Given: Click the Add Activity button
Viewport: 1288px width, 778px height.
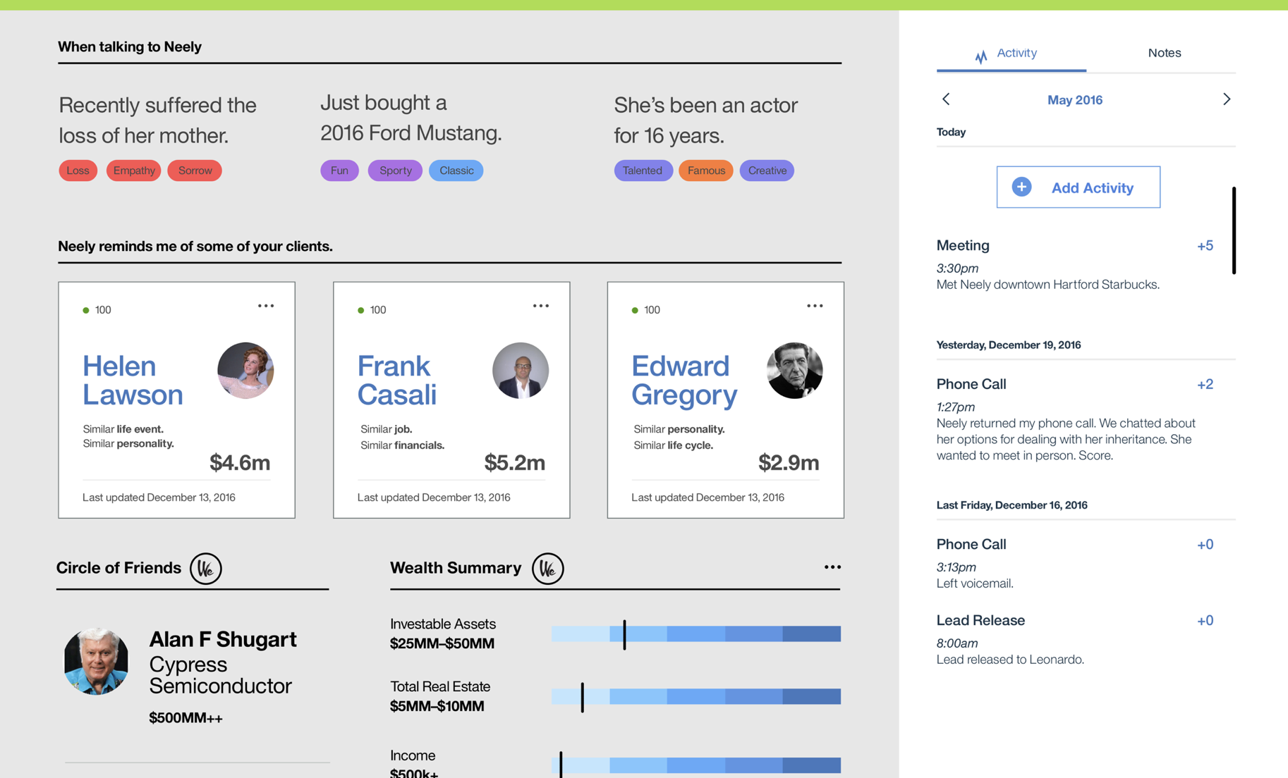Looking at the screenshot, I should (x=1078, y=187).
